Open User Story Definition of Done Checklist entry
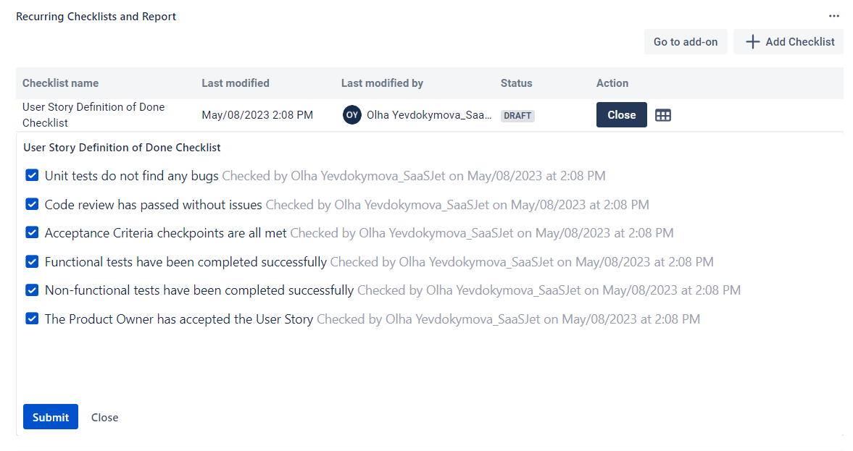Screen dimensions: 853x451 pos(93,114)
